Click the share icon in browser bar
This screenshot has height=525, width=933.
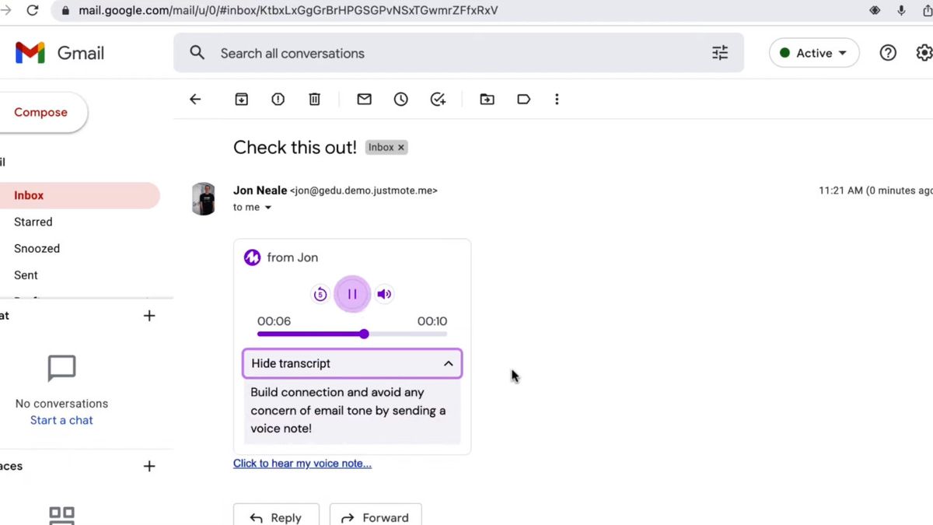(927, 11)
